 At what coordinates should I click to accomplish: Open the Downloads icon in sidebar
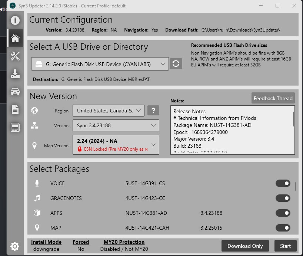[x=15, y=74]
